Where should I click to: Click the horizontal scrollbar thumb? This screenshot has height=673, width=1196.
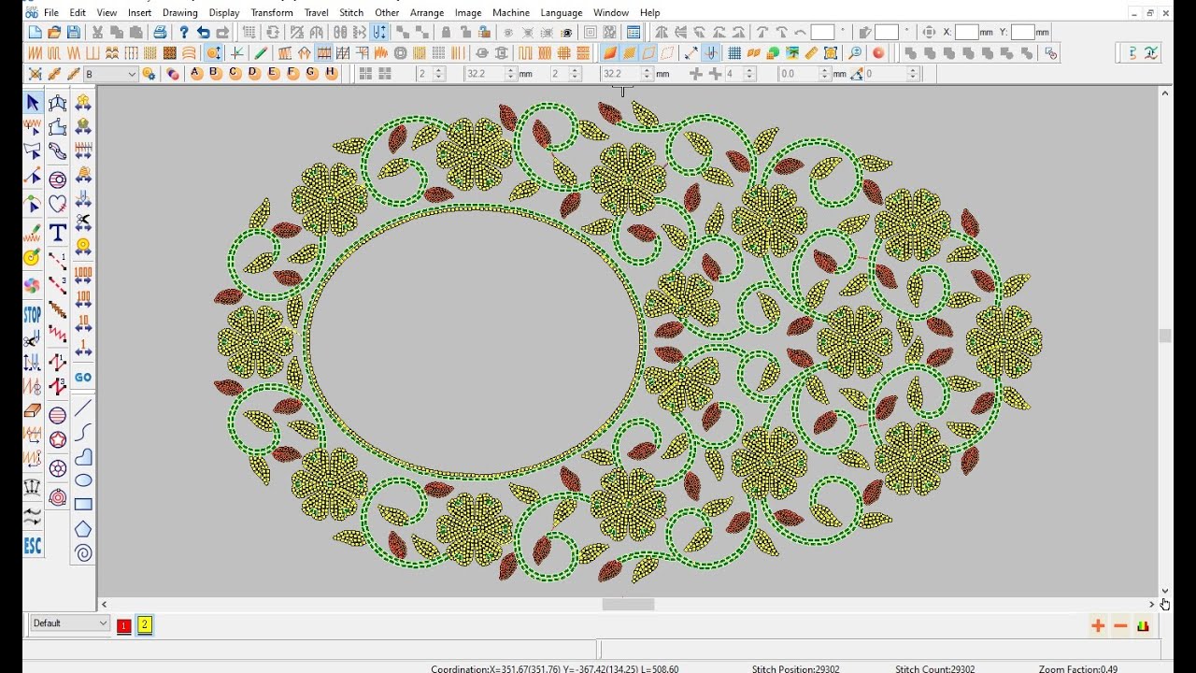628,605
